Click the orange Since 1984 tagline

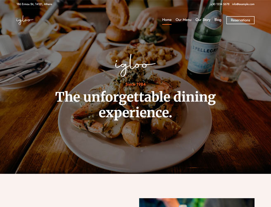click(135, 84)
